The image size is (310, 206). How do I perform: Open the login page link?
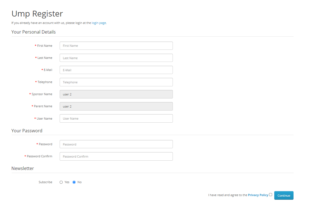click(x=99, y=23)
